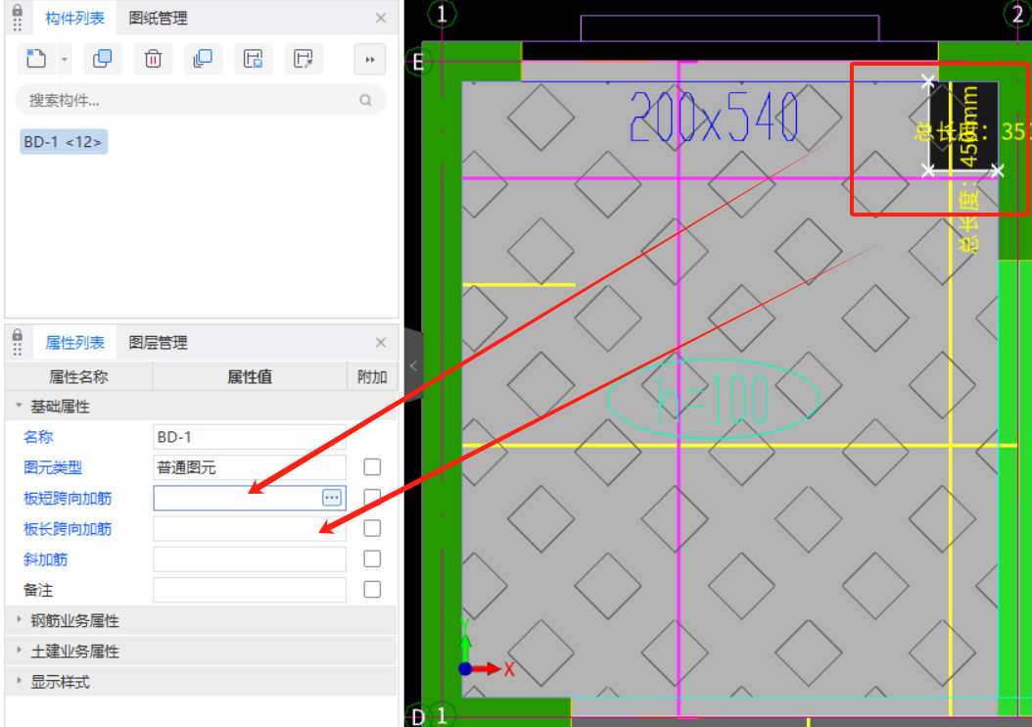Open the new component dropdown arrow
The image size is (1032, 727).
[x=65, y=59]
